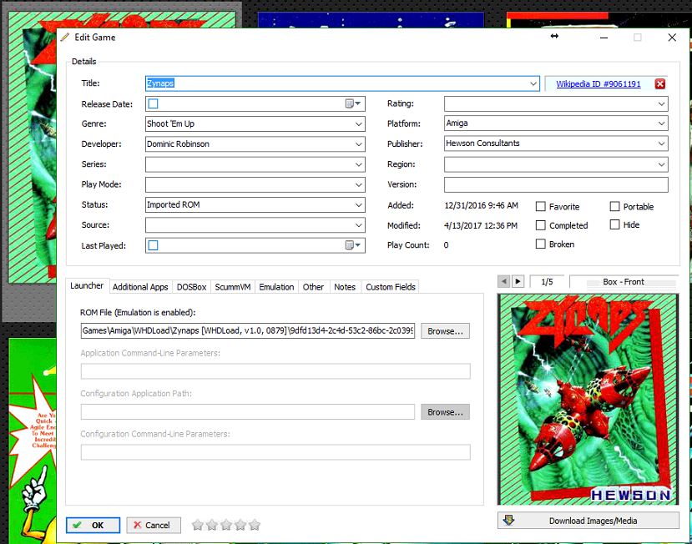Cancel editing the game
Screen dimensions: 692x544
click(x=153, y=525)
